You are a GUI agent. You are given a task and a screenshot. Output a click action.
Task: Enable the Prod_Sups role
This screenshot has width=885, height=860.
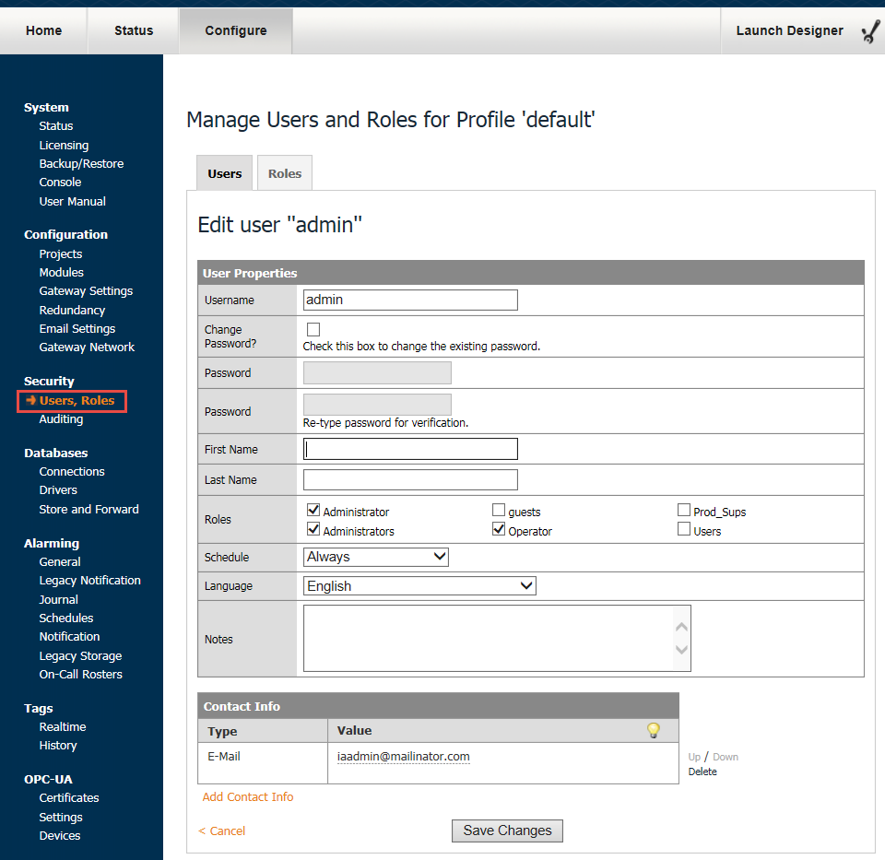(684, 509)
